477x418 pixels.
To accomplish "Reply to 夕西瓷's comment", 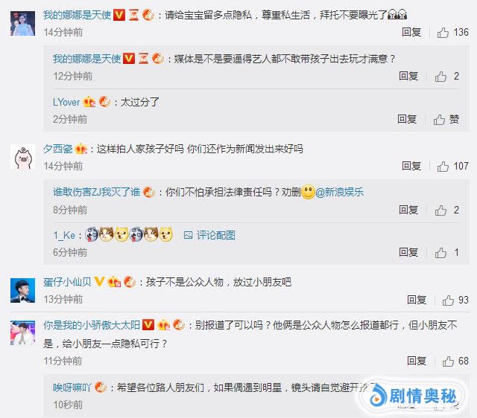I will pos(411,166).
